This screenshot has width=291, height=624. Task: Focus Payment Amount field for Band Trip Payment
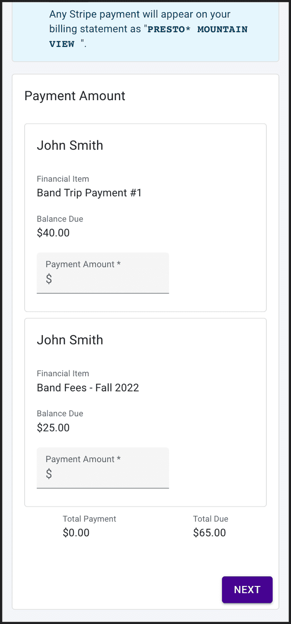click(107, 279)
